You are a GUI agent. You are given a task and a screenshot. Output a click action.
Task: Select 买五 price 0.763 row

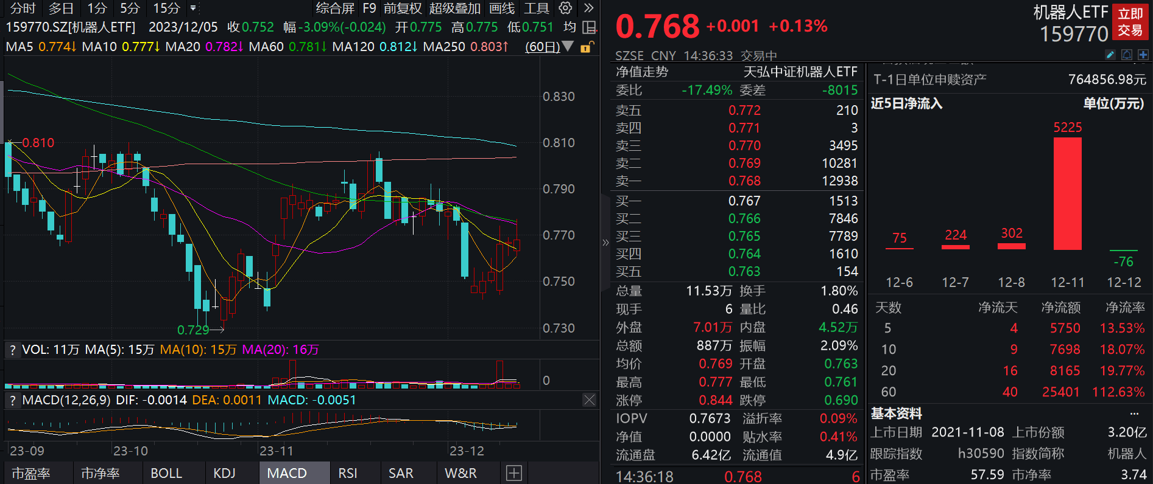(736, 272)
